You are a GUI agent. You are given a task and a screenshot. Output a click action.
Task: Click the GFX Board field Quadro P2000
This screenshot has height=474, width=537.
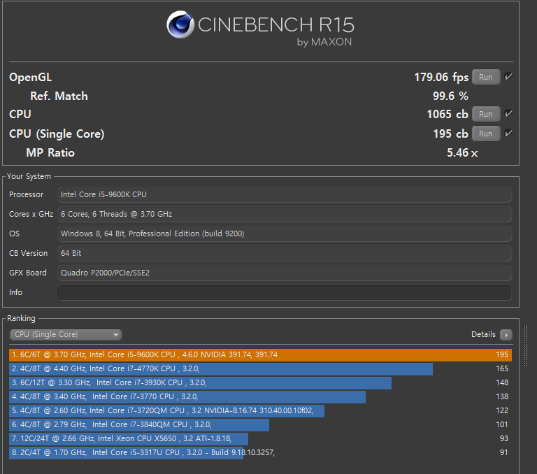pyautogui.click(x=285, y=273)
